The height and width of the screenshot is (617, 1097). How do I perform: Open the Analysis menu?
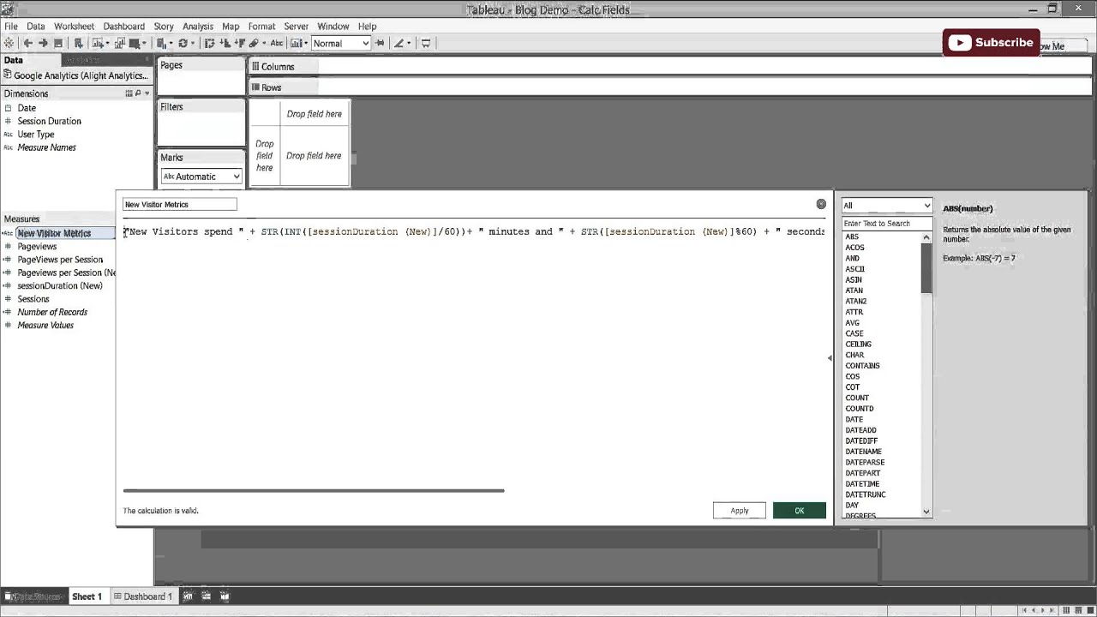point(198,27)
